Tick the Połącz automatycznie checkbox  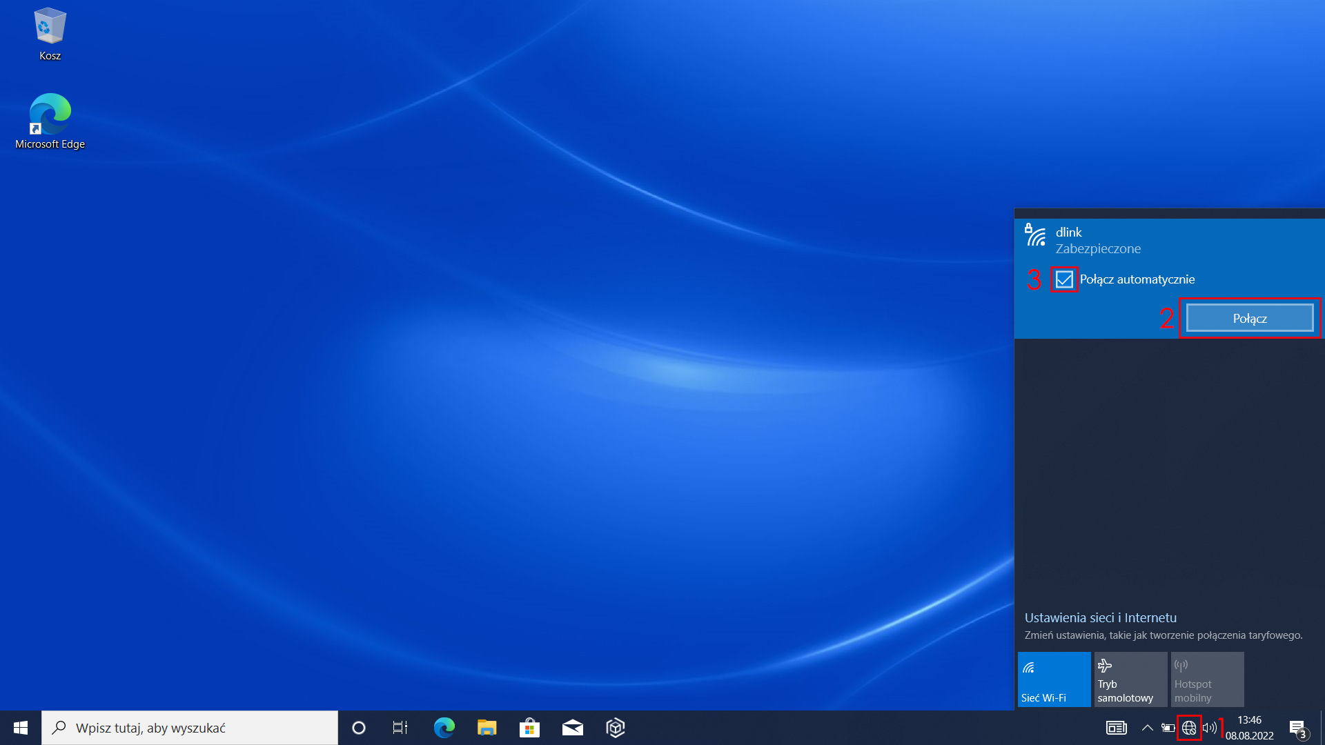(1064, 279)
